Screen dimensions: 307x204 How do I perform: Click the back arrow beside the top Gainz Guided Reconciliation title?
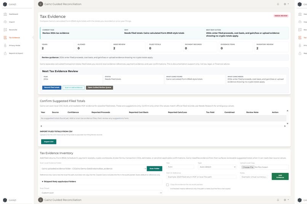(x=40, y=4)
